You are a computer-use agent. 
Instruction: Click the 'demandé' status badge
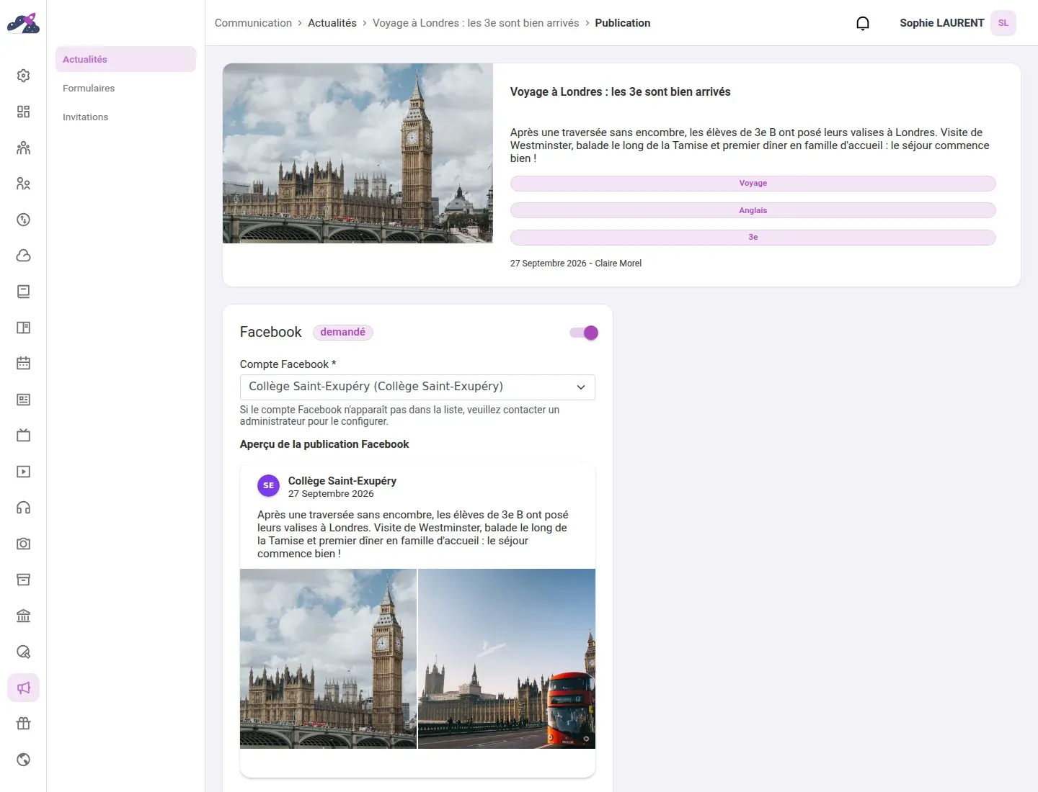click(x=343, y=332)
